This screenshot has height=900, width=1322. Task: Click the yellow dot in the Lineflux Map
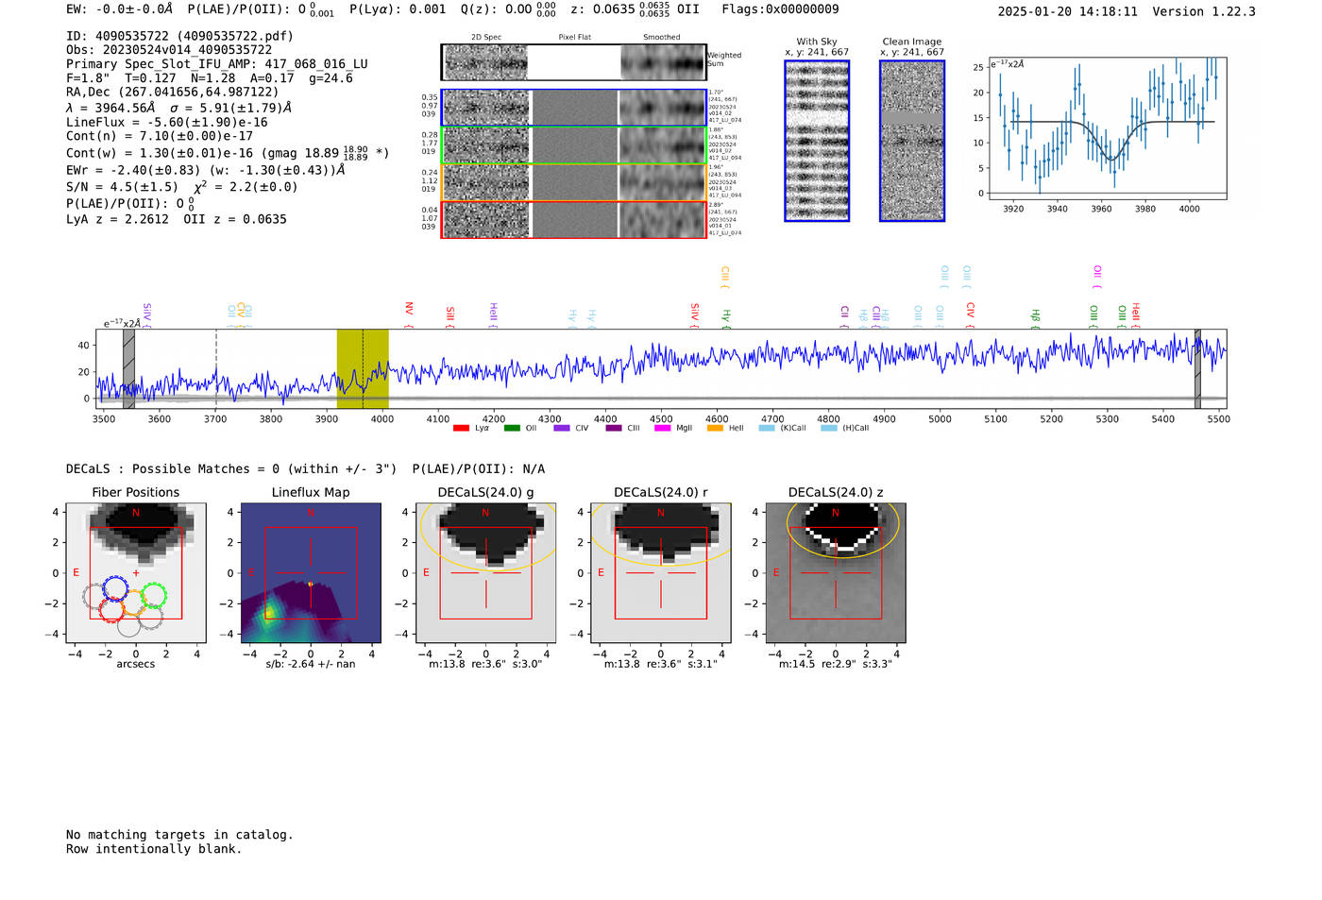(311, 584)
